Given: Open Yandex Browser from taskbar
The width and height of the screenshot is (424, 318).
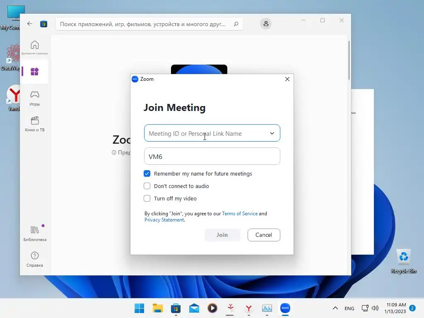Looking at the screenshot, I should coord(248,308).
